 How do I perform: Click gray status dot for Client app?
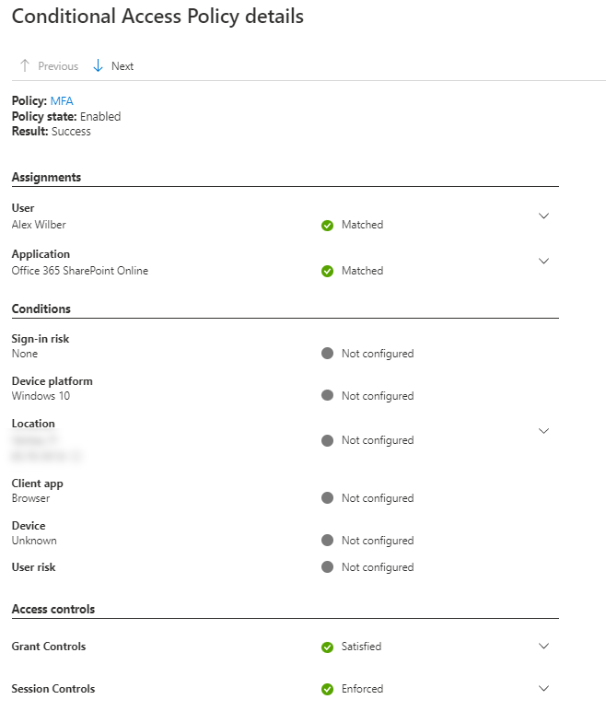tap(327, 498)
